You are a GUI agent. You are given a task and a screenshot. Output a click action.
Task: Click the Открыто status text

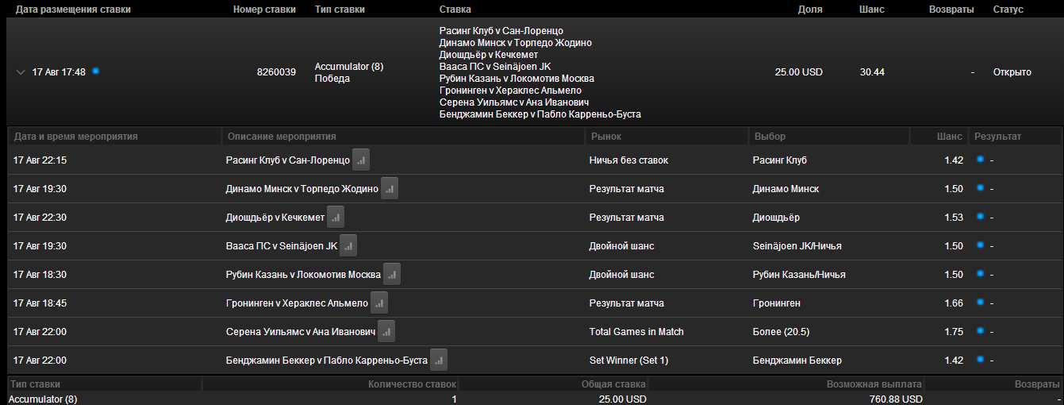[1012, 72]
